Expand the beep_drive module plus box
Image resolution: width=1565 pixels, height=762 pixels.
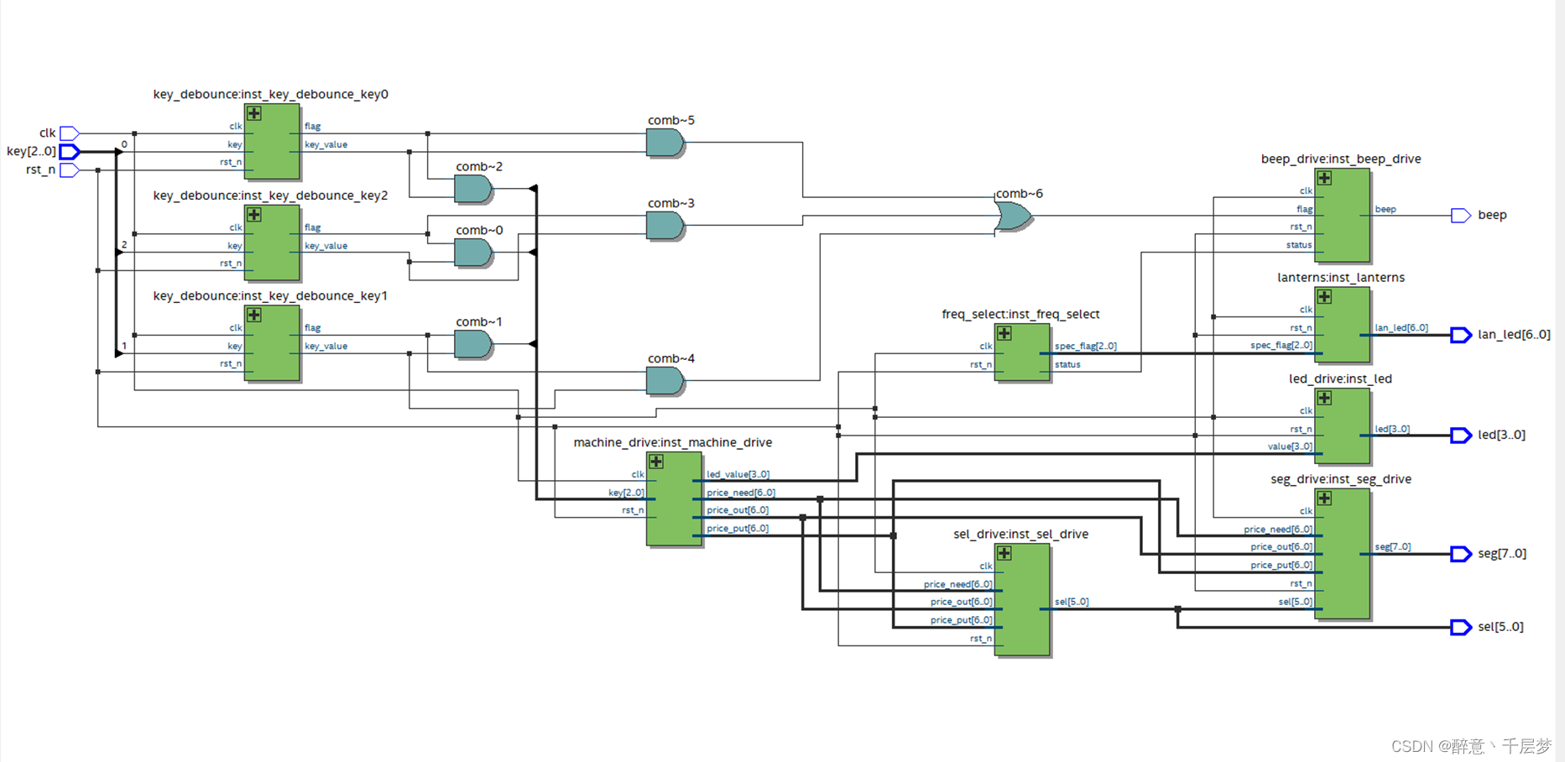pos(1324,178)
